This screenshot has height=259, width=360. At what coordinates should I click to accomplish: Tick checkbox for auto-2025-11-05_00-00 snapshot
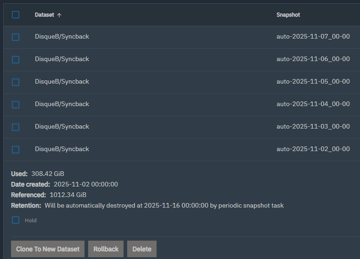pyautogui.click(x=16, y=82)
